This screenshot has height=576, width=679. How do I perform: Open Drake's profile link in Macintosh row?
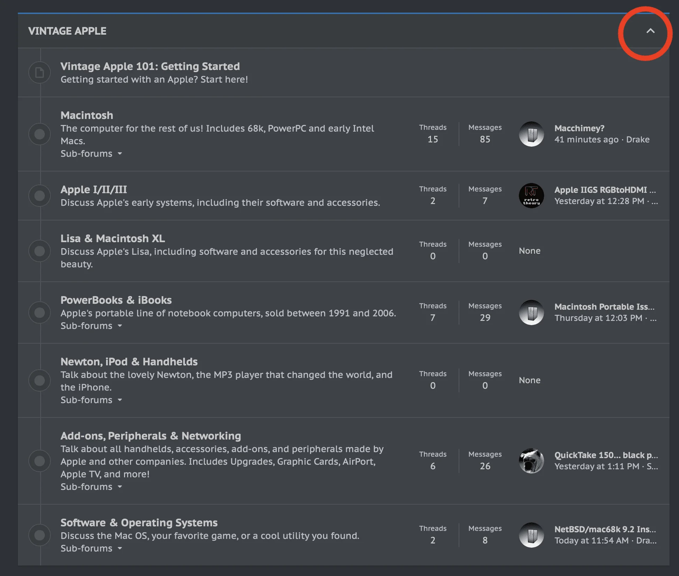coord(638,139)
